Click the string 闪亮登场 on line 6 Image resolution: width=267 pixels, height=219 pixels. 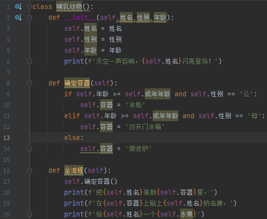click(x=195, y=61)
